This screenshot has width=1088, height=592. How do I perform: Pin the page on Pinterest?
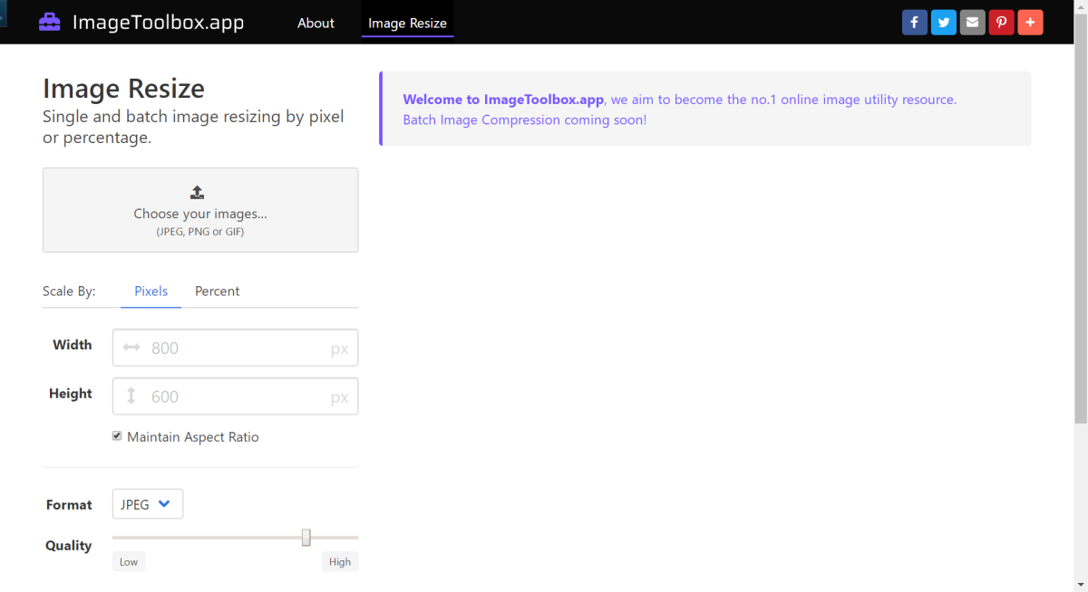pyautogui.click(x=1001, y=23)
